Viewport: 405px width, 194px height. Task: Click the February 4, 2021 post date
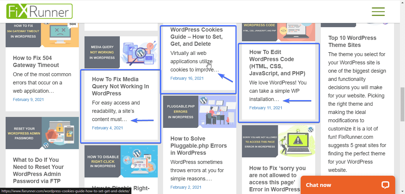click(107, 128)
